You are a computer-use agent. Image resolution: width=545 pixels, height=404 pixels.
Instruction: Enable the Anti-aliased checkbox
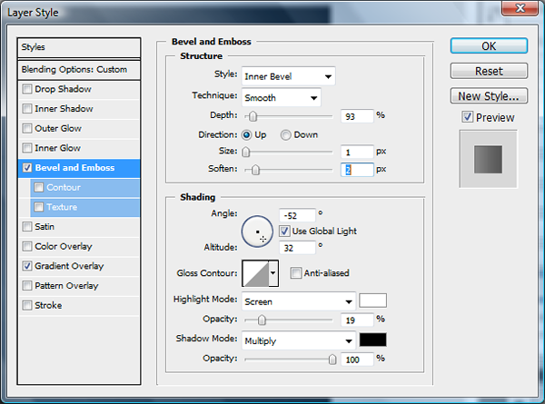coord(296,273)
